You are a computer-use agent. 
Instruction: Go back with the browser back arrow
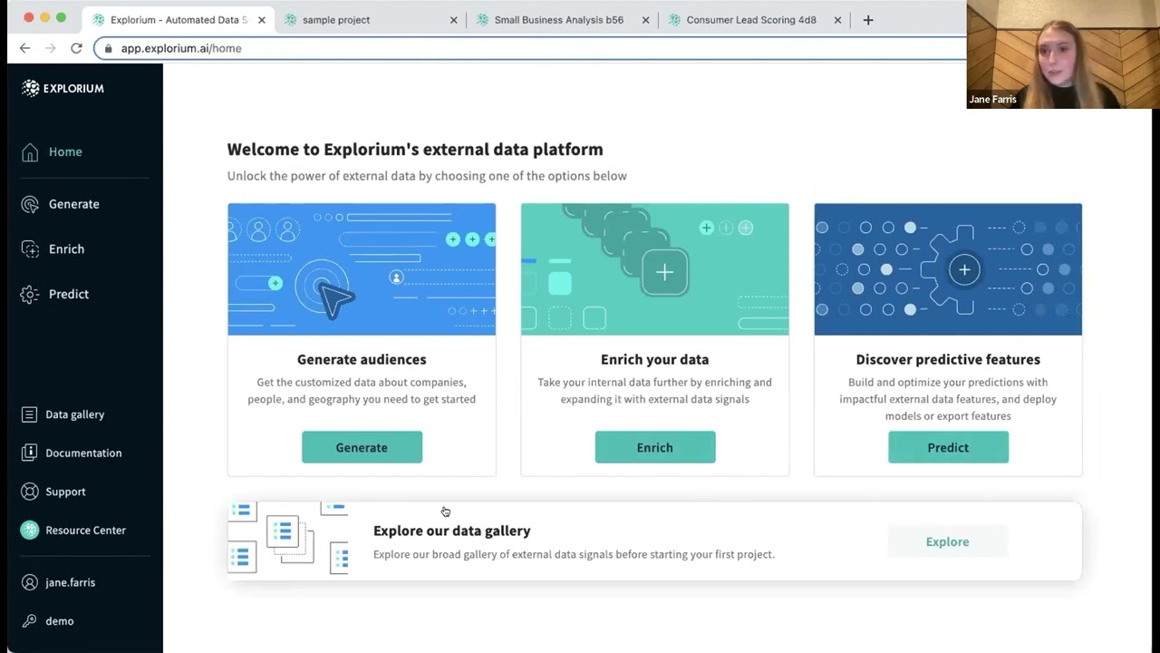[24, 48]
